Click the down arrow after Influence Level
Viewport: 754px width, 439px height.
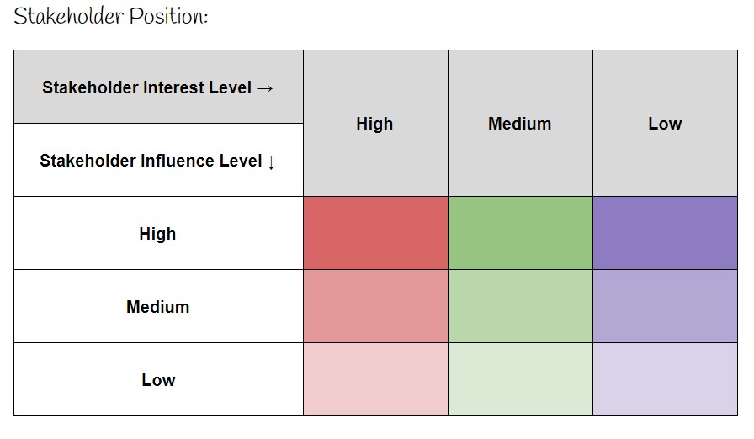(271, 161)
